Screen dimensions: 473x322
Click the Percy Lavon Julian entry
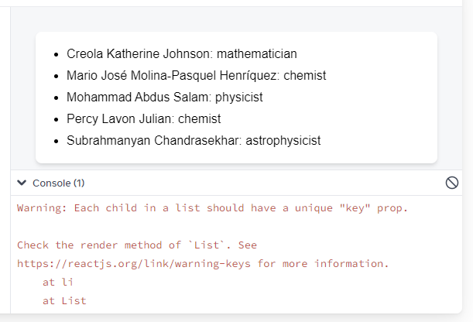click(143, 118)
